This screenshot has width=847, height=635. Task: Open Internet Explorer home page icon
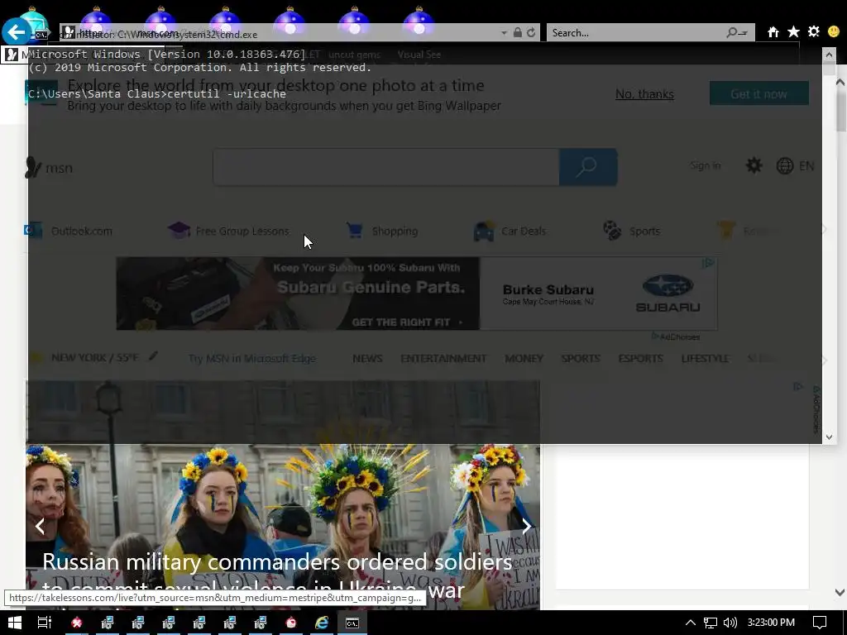tap(773, 32)
